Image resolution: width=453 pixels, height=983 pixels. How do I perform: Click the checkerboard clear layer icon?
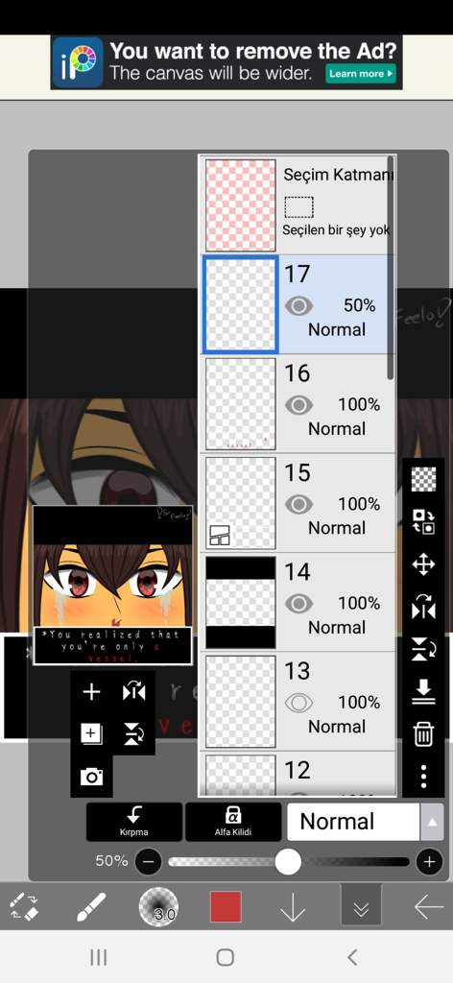point(423,480)
